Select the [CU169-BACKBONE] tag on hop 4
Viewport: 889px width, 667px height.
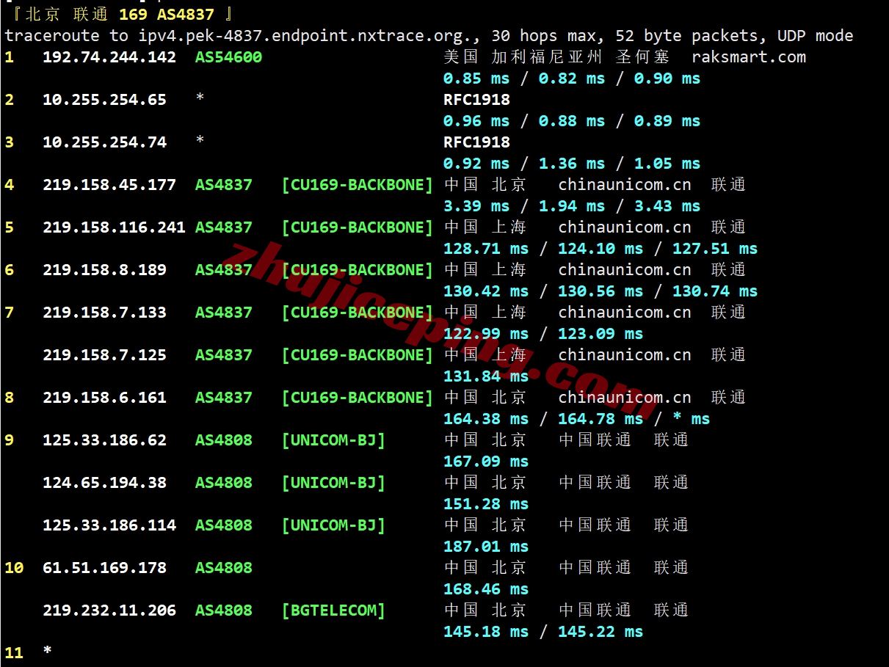point(358,185)
